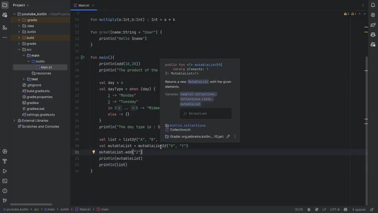Change 4 spaces indent setting
The width and height of the screenshot is (378, 213).
[359, 209]
